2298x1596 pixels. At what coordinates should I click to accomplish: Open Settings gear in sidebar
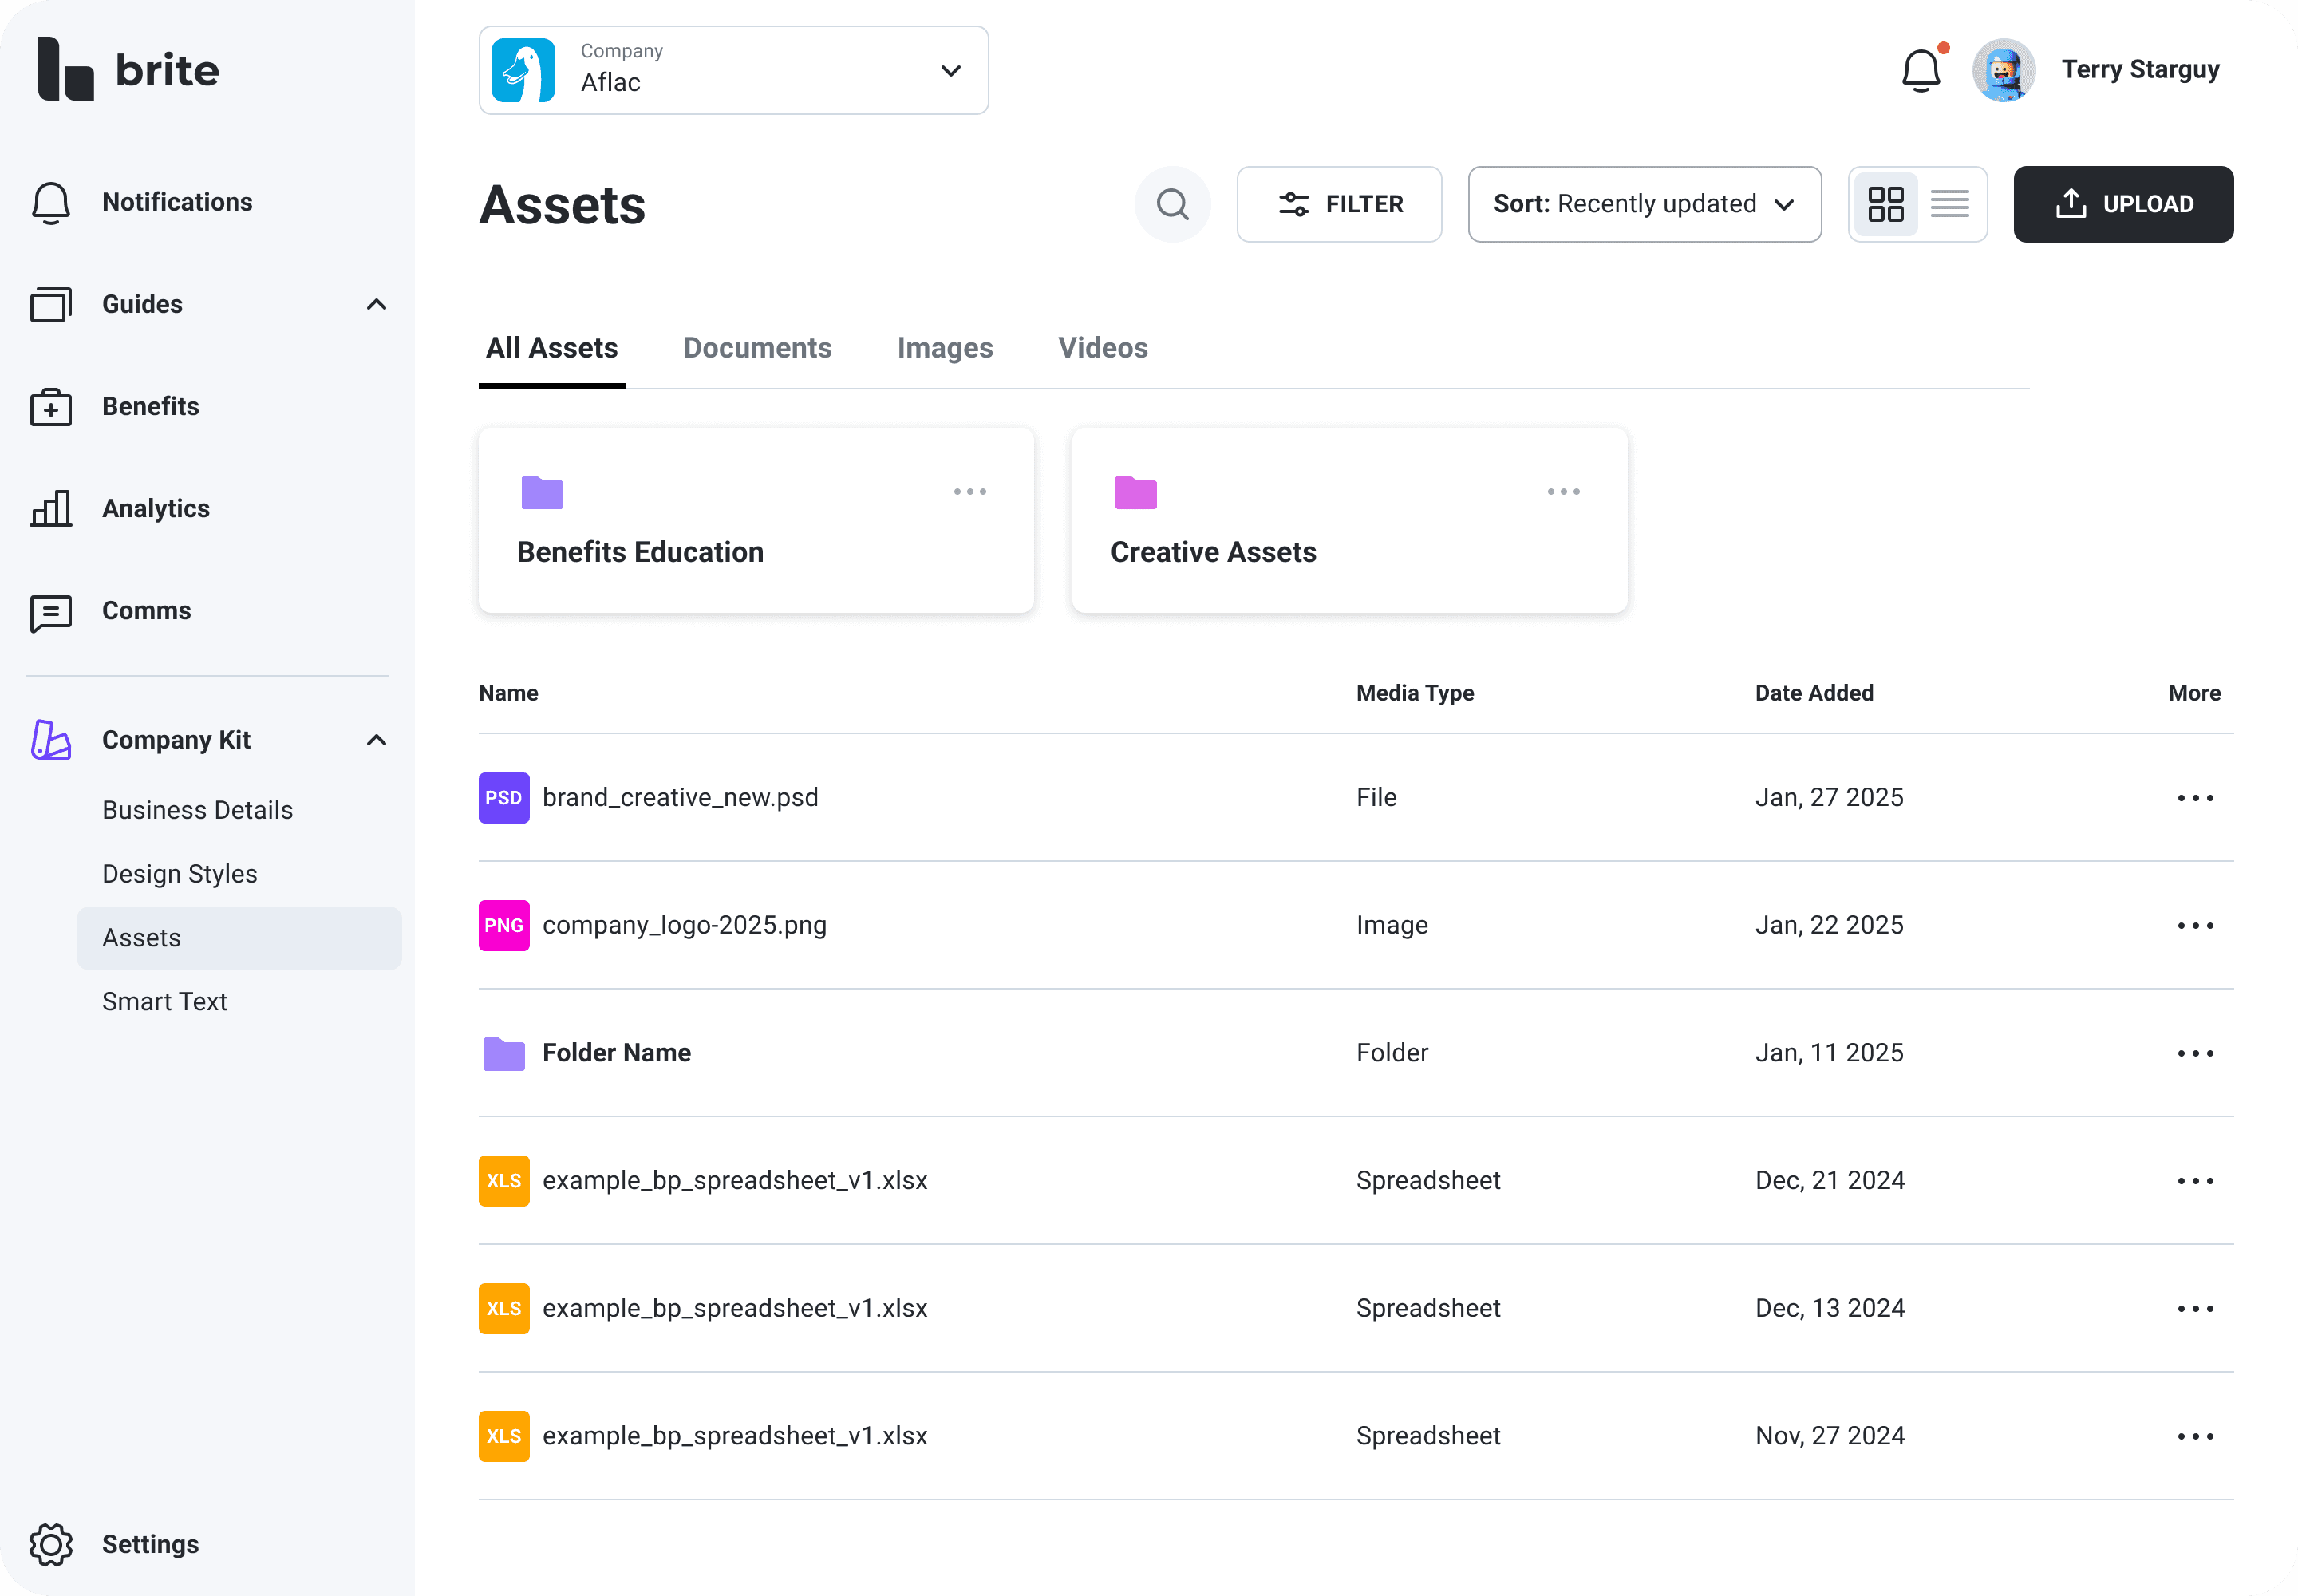tap(51, 1544)
